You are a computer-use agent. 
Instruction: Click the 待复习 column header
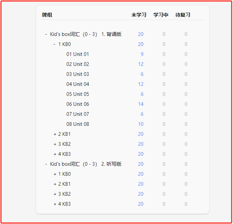point(183,15)
